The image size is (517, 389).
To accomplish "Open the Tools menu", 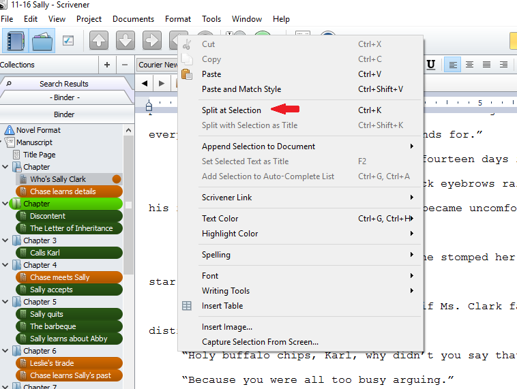I will pyautogui.click(x=211, y=19).
